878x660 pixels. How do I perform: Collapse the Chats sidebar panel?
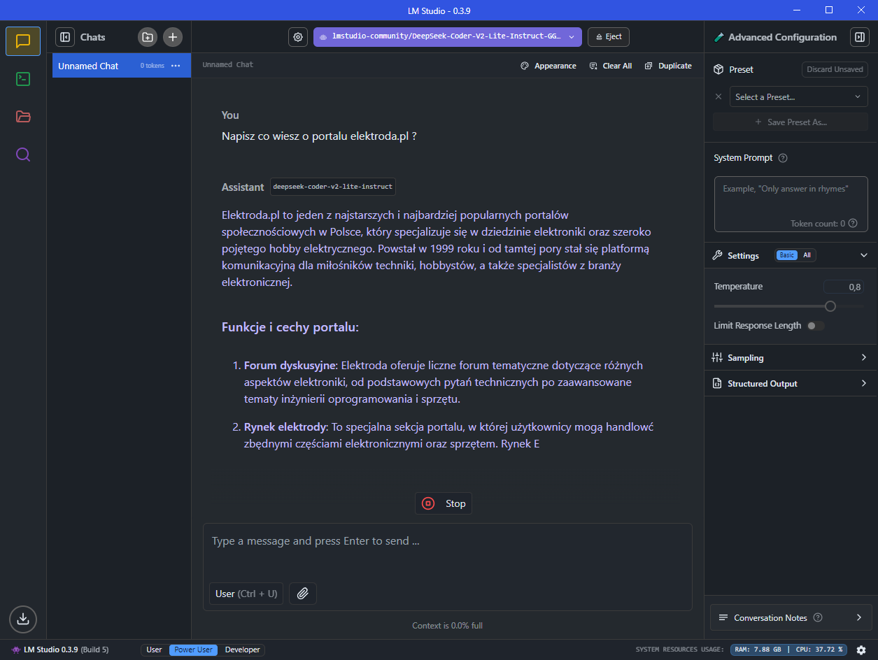click(x=65, y=37)
